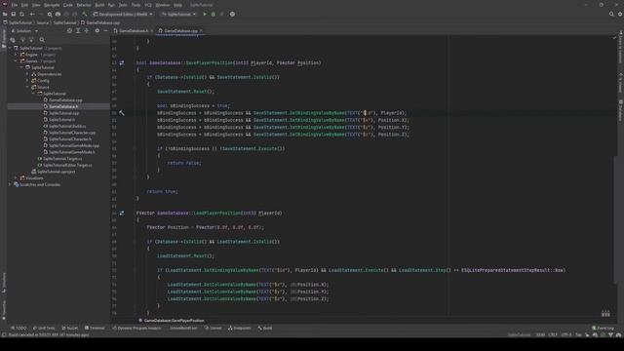Image resolution: width=624 pixels, height=351 pixels.
Task: Click the Back navigation arrow in toolbar
Action: [x=32, y=15]
